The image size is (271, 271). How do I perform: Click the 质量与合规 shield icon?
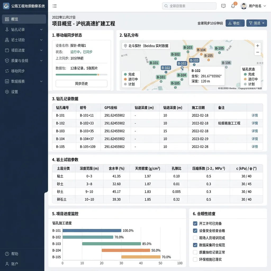[7, 61]
